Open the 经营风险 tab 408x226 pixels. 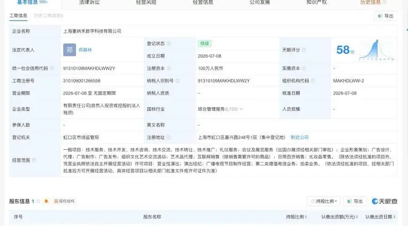pos(146,2)
